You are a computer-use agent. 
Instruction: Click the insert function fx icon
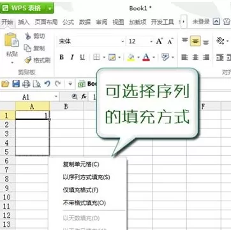click(x=84, y=97)
